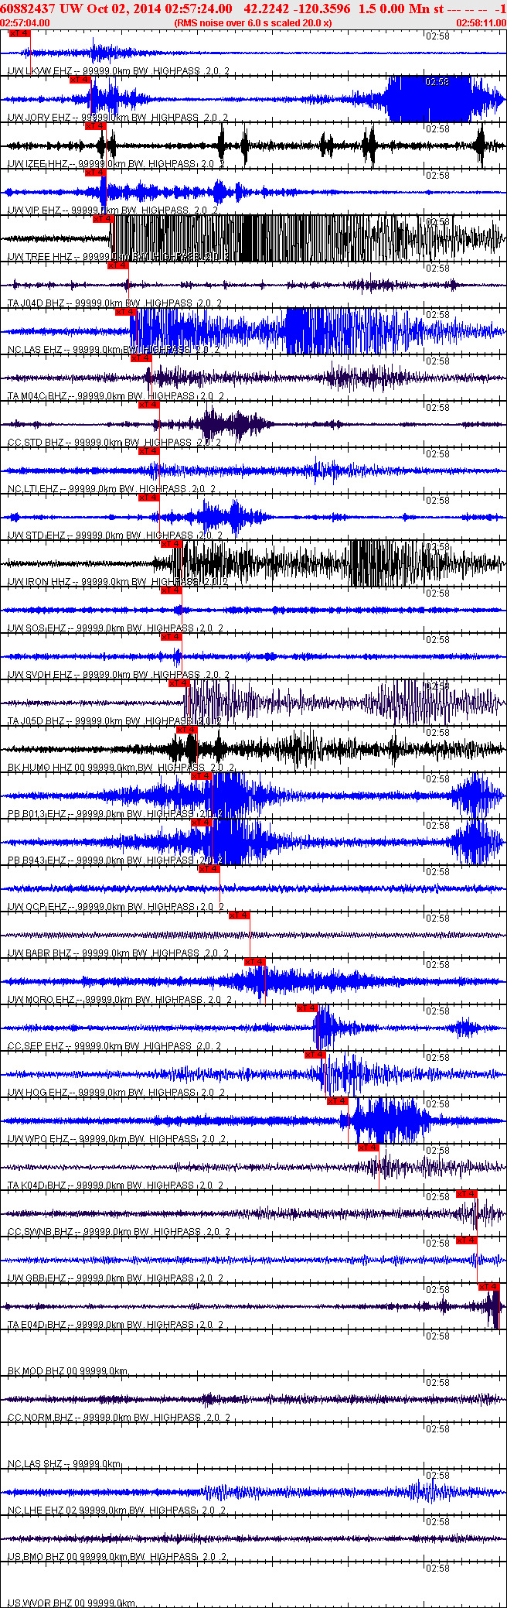Select the CC SEP EHZ station label
The height and width of the screenshot is (1608, 507).
click(114, 1046)
